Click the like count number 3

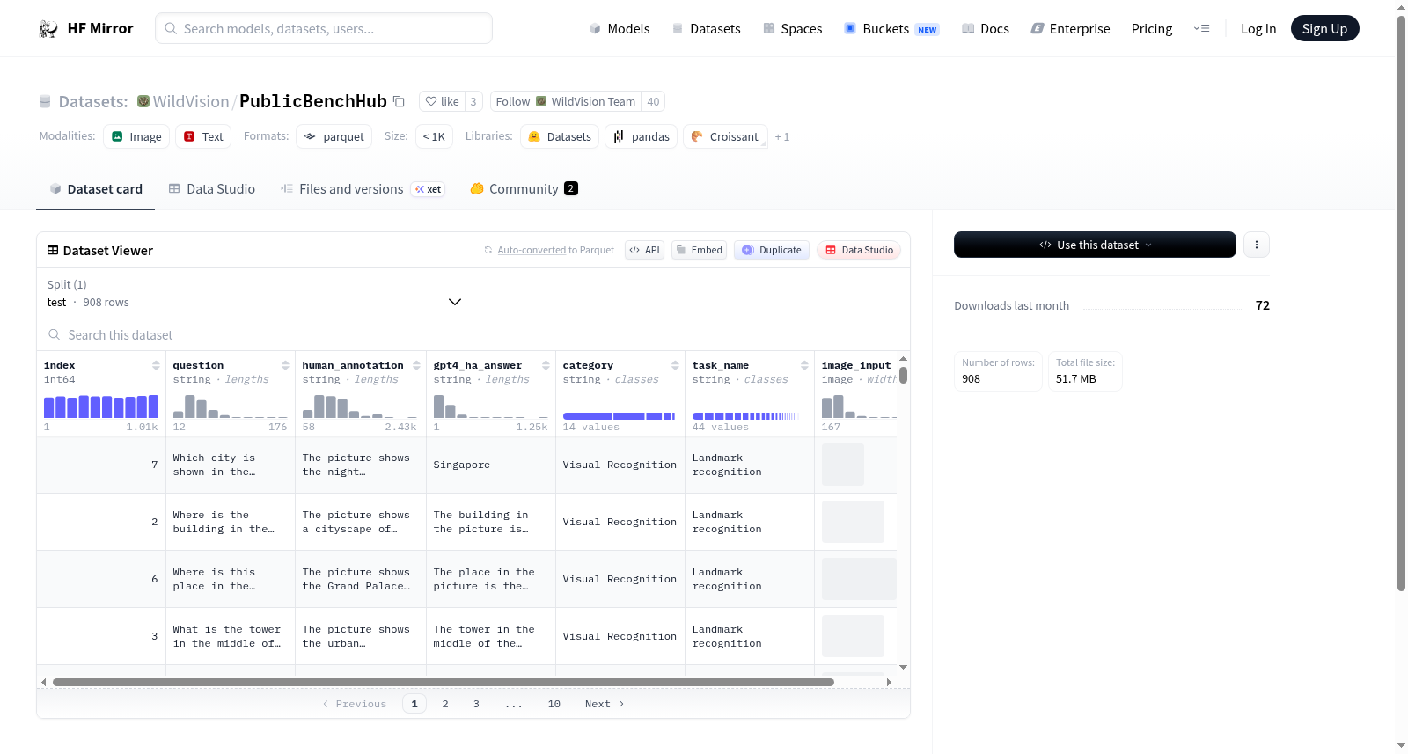(473, 101)
